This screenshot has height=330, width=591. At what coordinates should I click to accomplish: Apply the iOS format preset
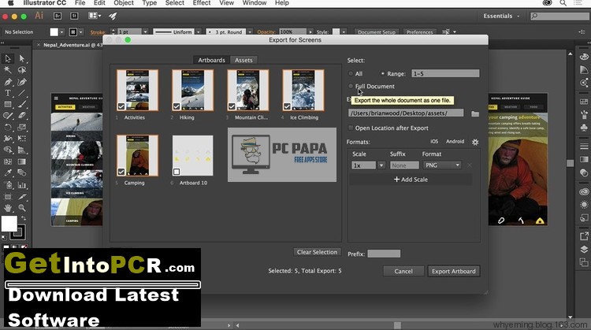[434, 142]
